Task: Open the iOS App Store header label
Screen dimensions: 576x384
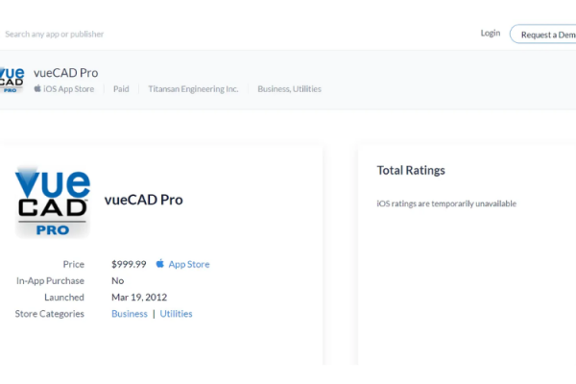Action: click(69, 89)
